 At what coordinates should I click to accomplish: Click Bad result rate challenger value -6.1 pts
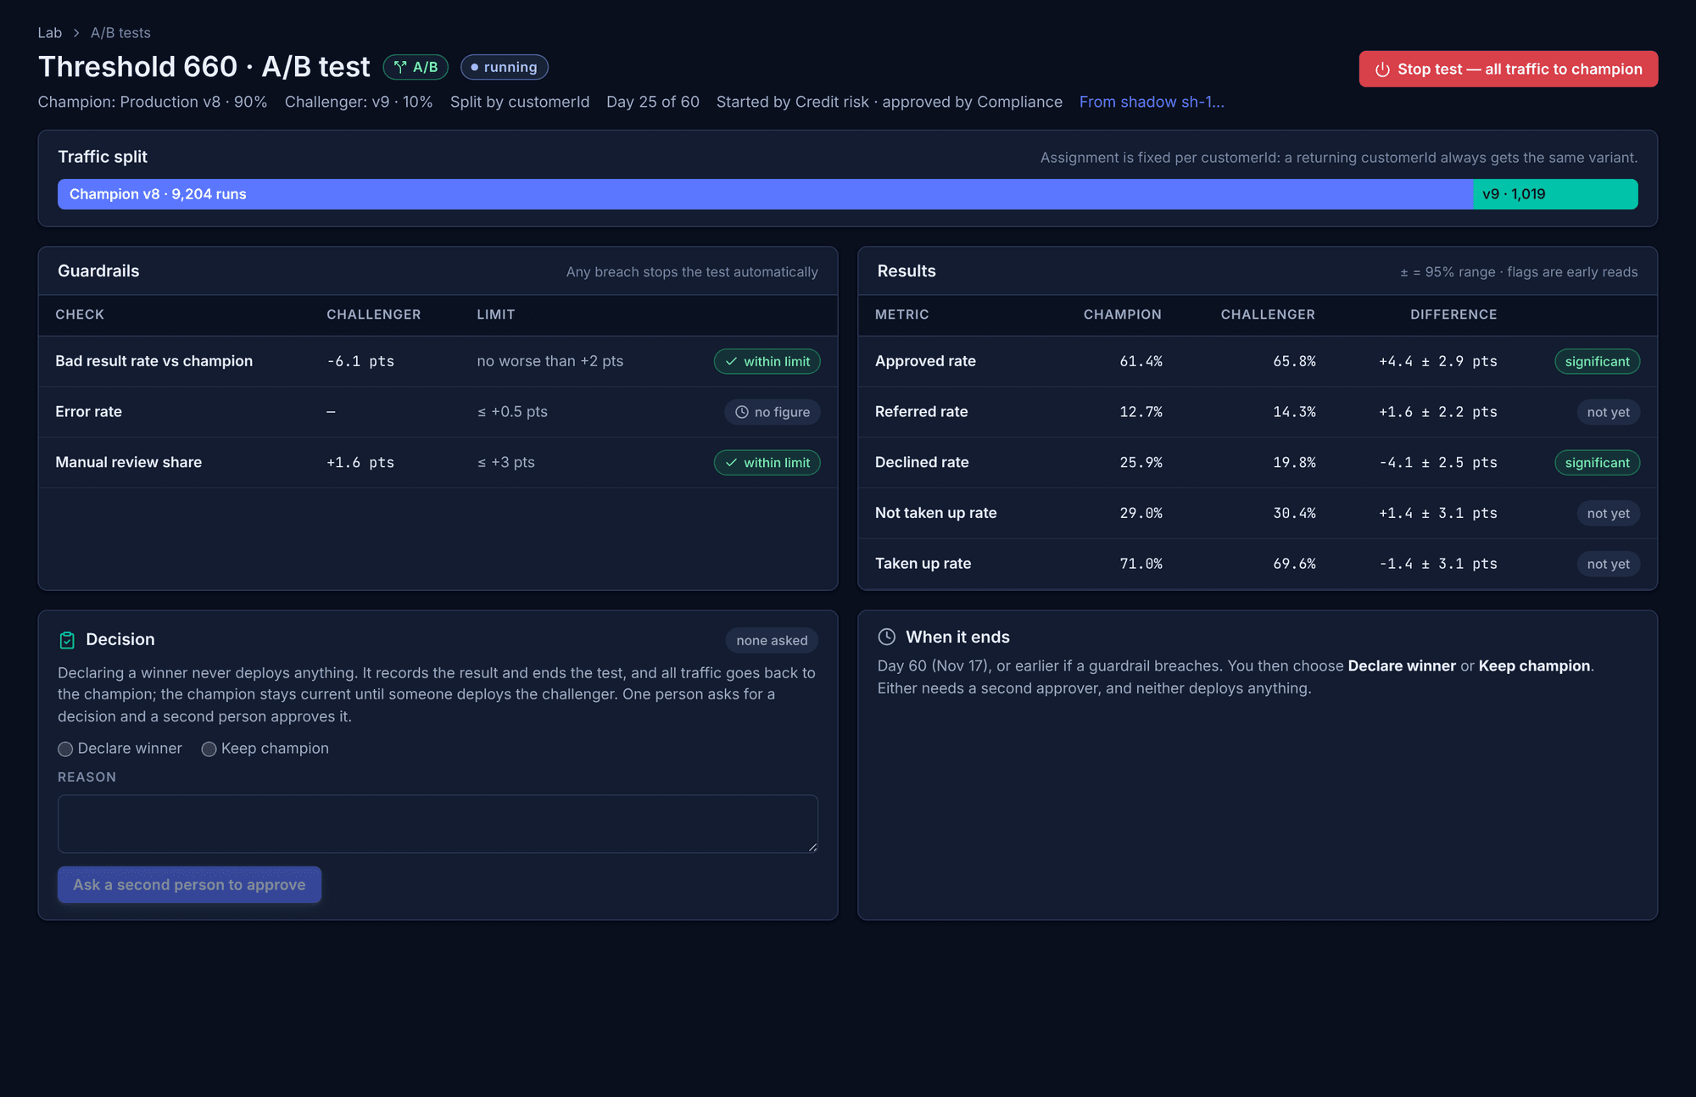coord(360,361)
